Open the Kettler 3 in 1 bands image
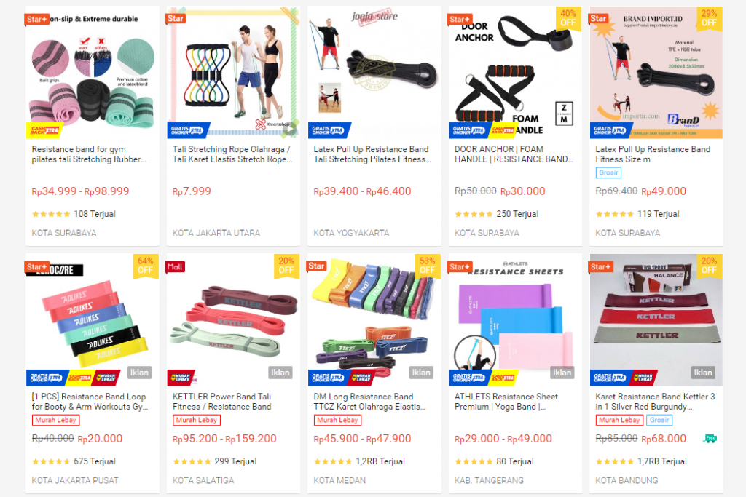 click(x=656, y=319)
